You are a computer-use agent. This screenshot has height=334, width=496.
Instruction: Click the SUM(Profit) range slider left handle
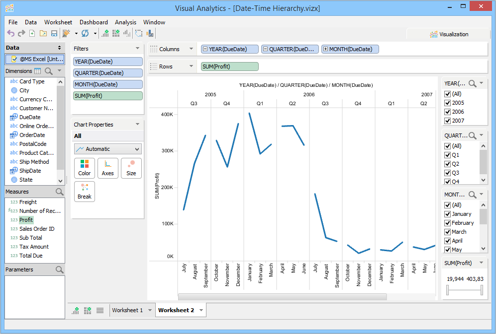click(448, 290)
